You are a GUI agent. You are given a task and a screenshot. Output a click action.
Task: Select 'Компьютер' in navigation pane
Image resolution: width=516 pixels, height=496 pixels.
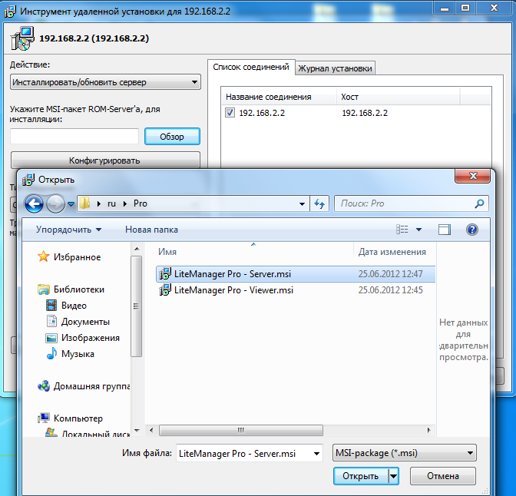pos(78,418)
